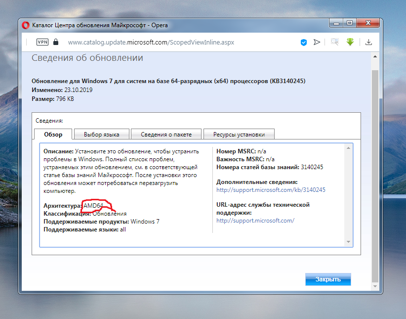The width and height of the screenshot is (406, 319).
Task: Close the Opera window
Action: (368, 23)
